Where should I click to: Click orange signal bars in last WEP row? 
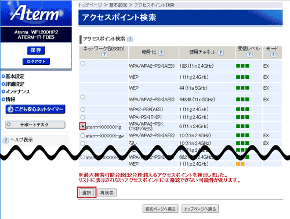(240, 164)
